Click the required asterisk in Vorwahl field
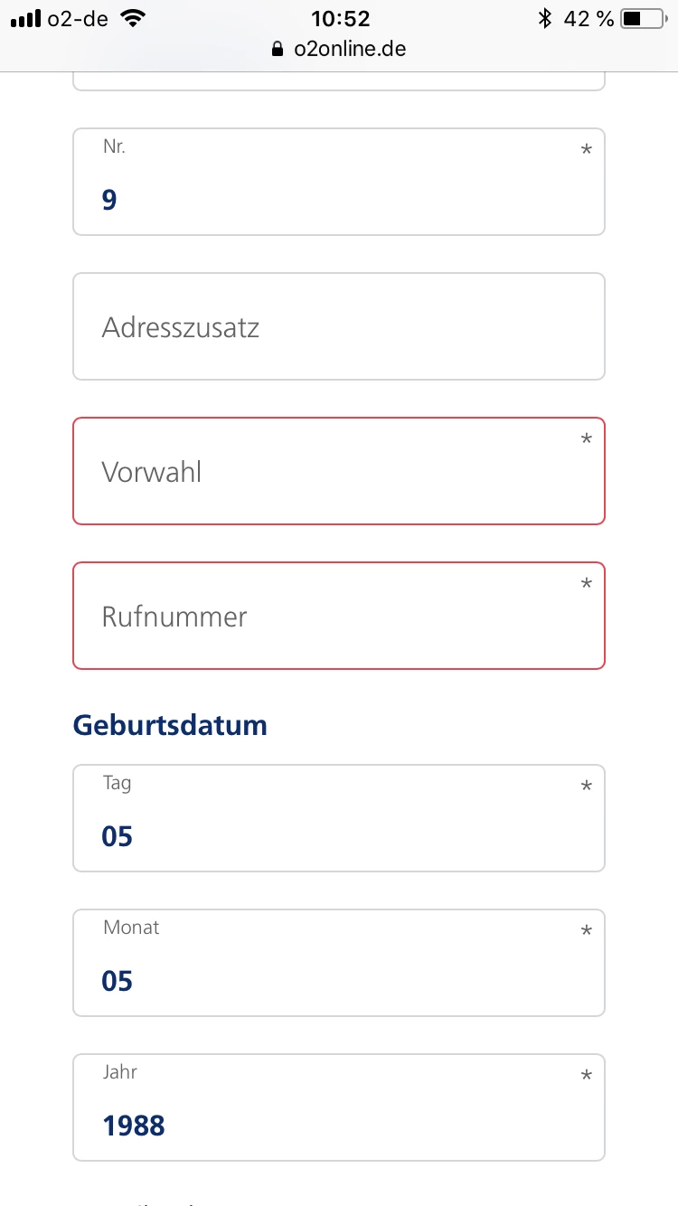The width and height of the screenshot is (678, 1206). [x=587, y=440]
